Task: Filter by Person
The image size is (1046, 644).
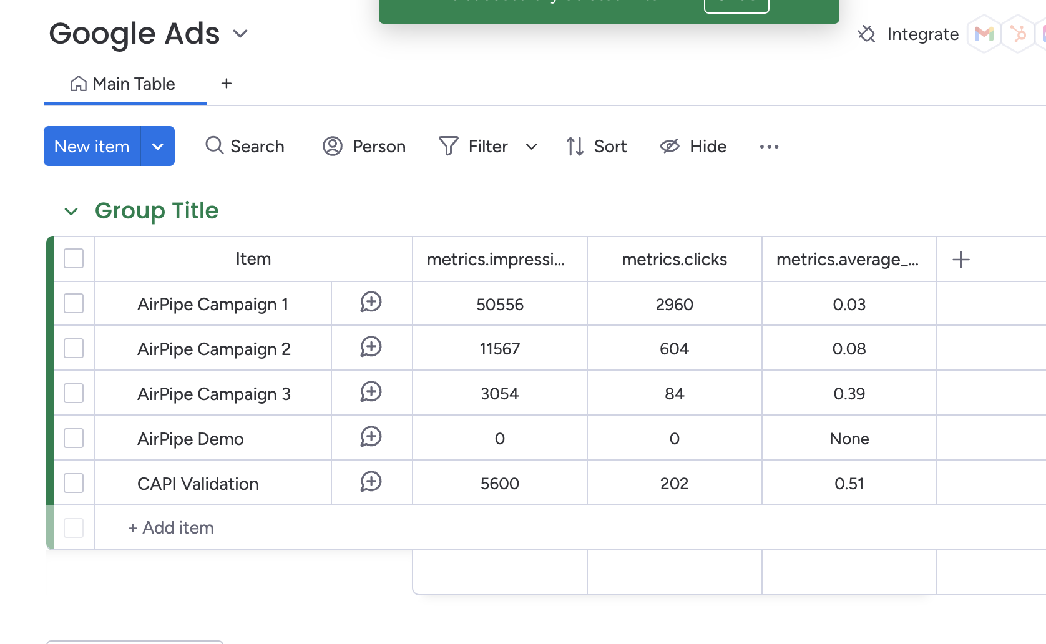Action: coord(364,146)
